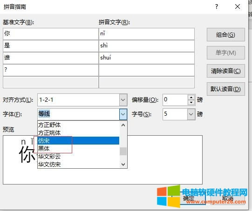Click the 组合(G) button
Viewport: 252px width, 211px height.
(x=225, y=35)
